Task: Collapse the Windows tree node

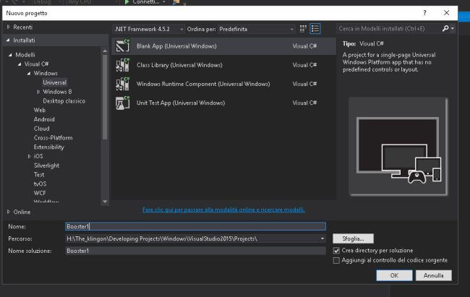Action: click(x=29, y=73)
